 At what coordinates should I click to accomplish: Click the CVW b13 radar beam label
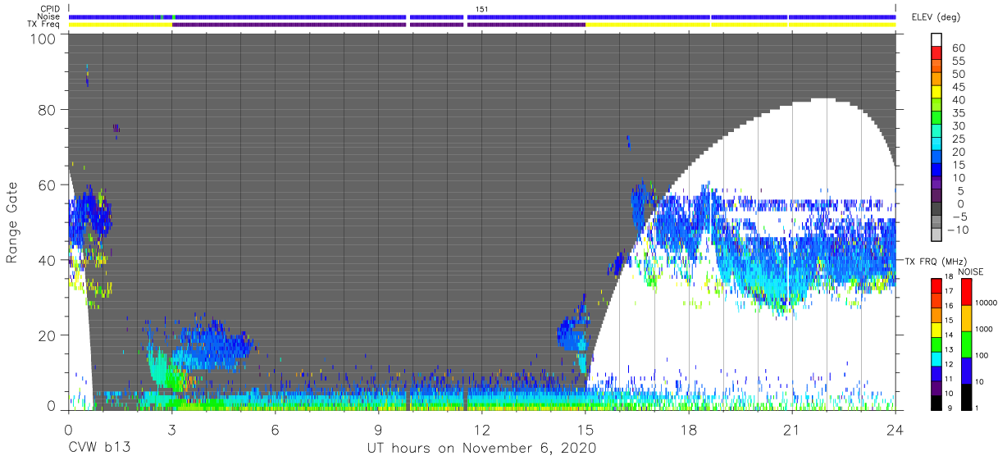tap(99, 448)
